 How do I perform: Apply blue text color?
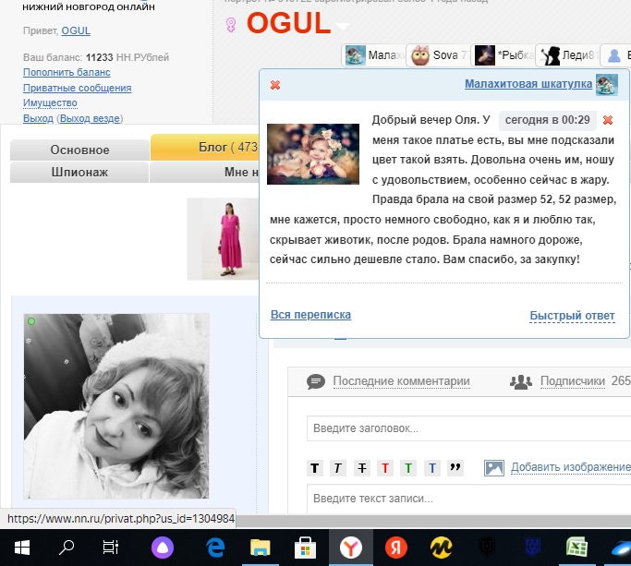[432, 468]
